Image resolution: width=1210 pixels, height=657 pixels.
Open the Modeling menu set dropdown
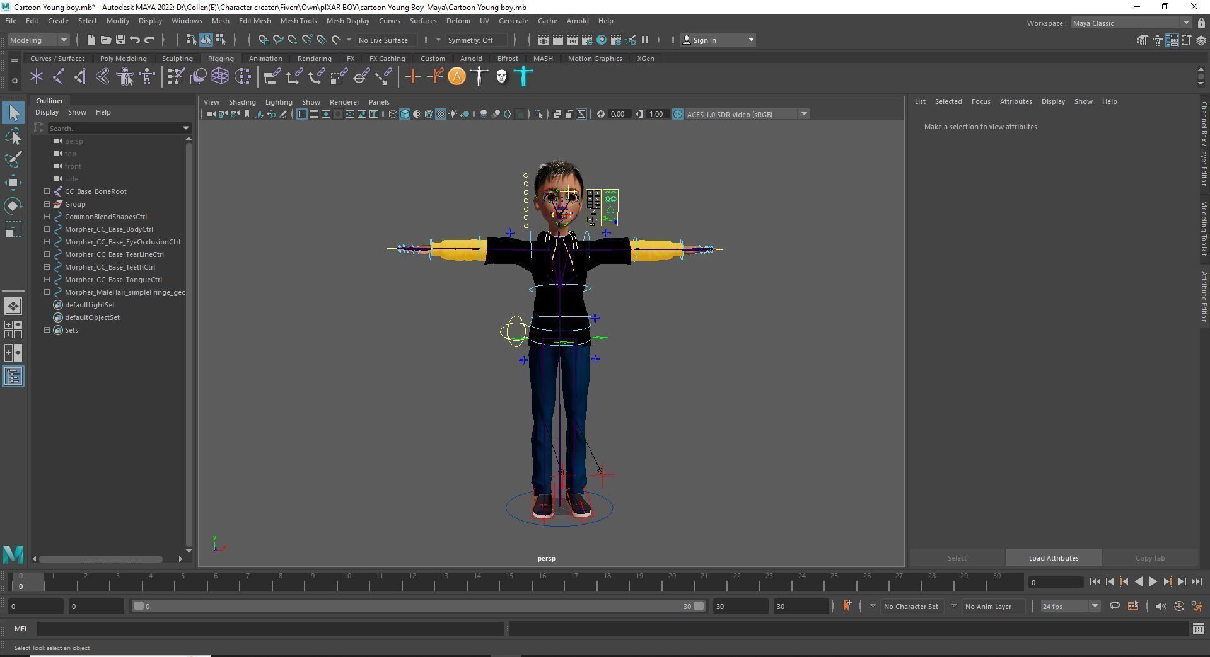[x=38, y=40]
